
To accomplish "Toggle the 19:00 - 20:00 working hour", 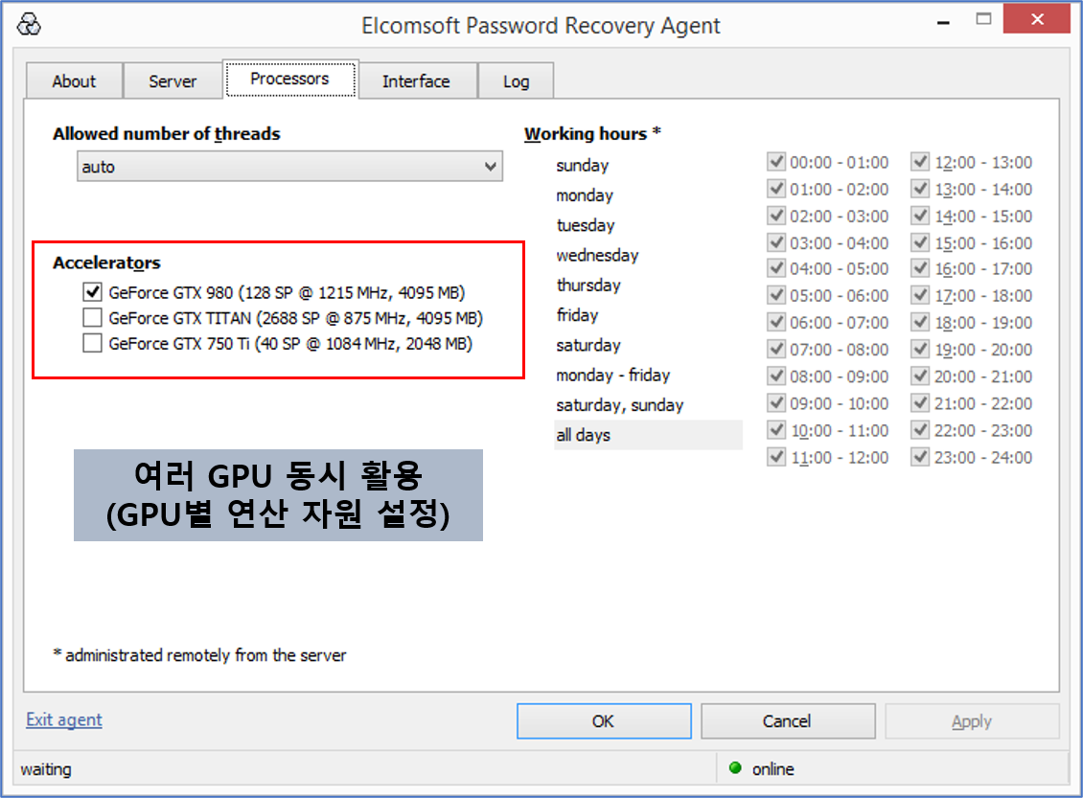I will click(920, 350).
